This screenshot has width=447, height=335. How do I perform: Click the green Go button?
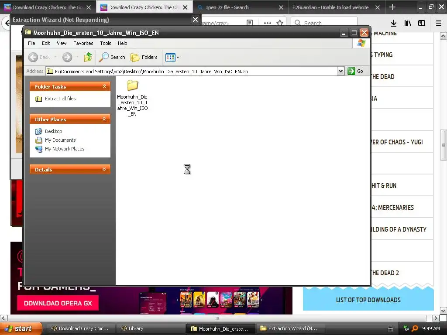click(x=355, y=71)
